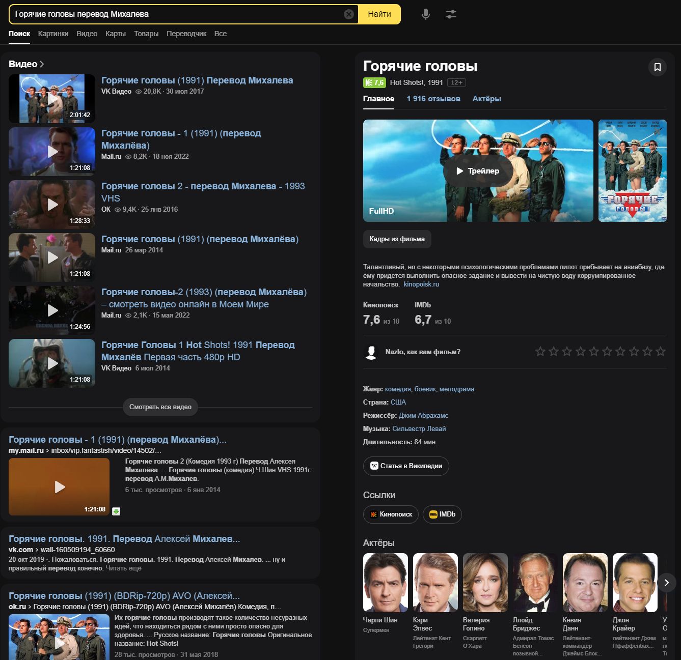
Task: Click the Найти search button
Action: (x=379, y=14)
